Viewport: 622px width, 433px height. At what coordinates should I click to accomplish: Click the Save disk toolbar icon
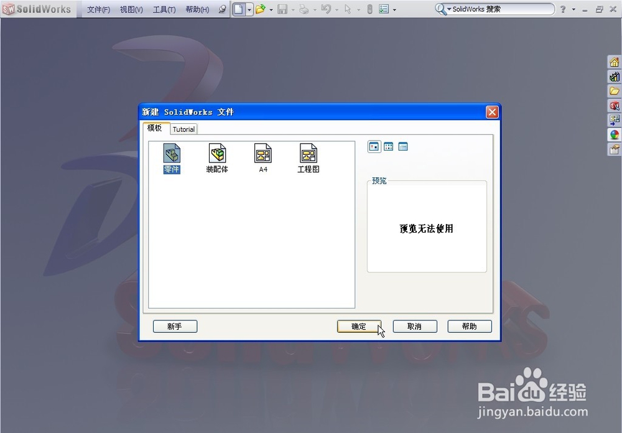click(x=282, y=9)
